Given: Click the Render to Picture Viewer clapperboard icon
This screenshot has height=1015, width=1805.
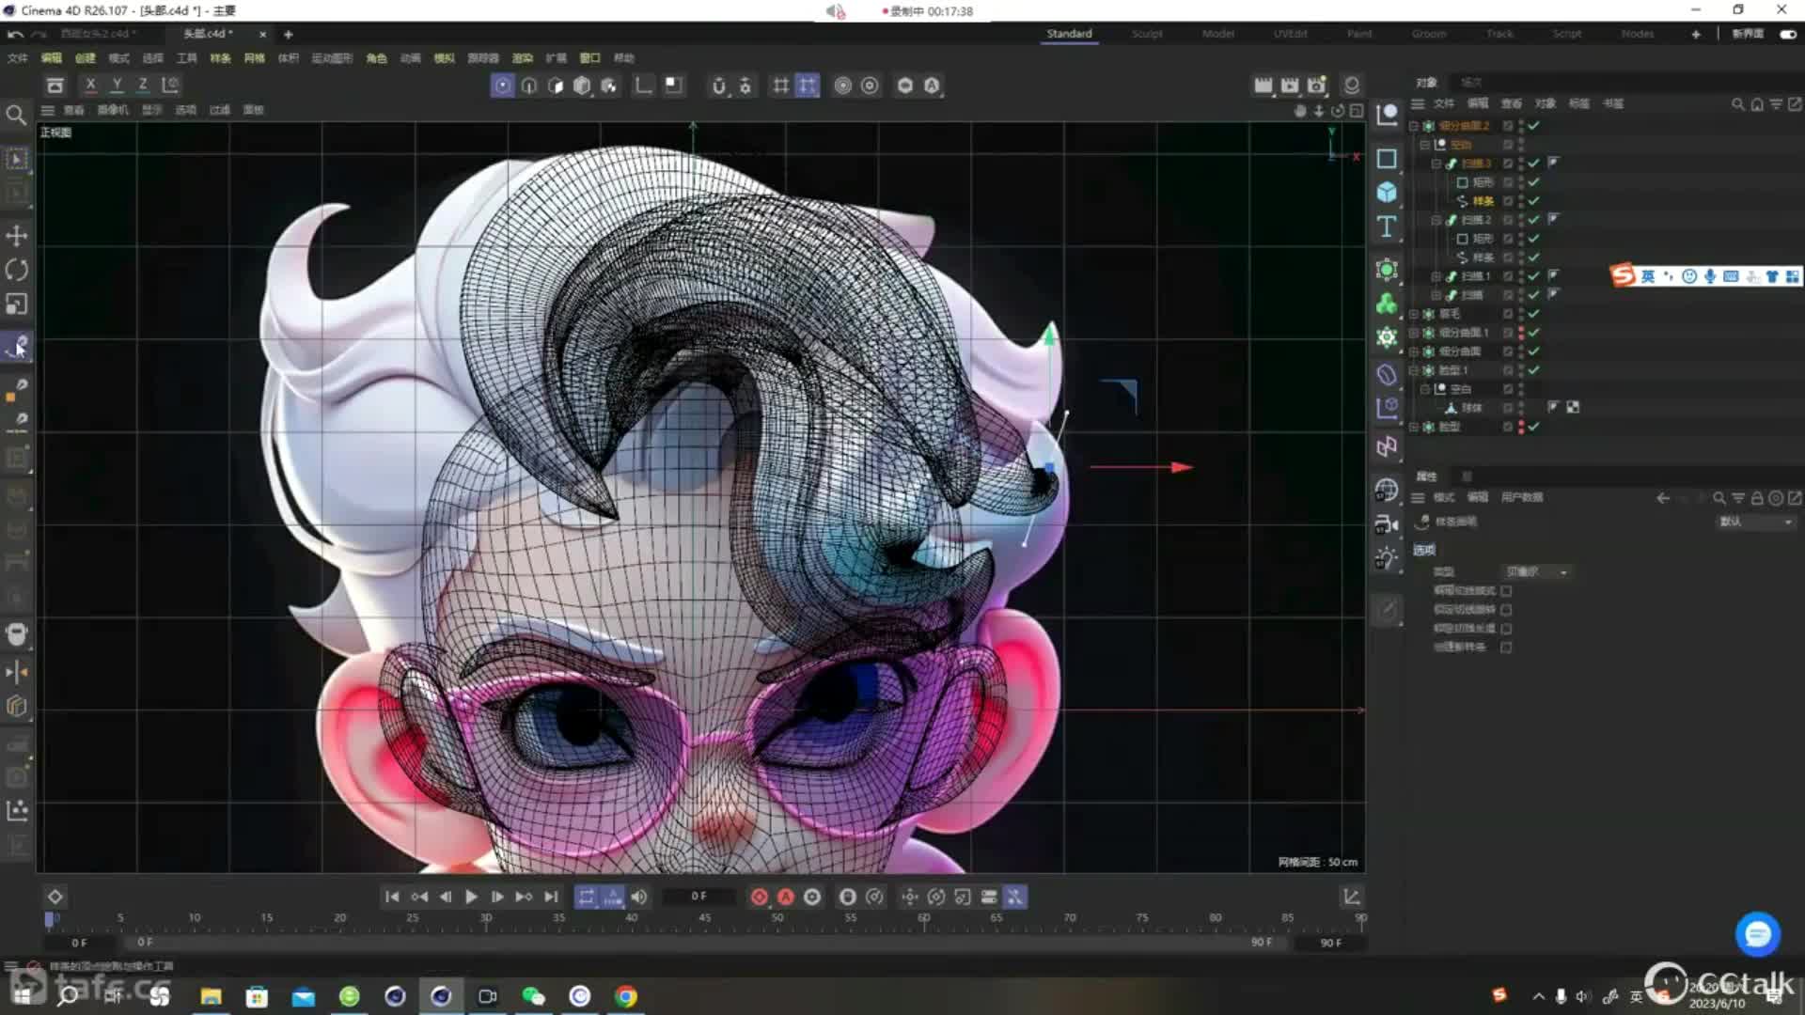Looking at the screenshot, I should coord(1290,86).
